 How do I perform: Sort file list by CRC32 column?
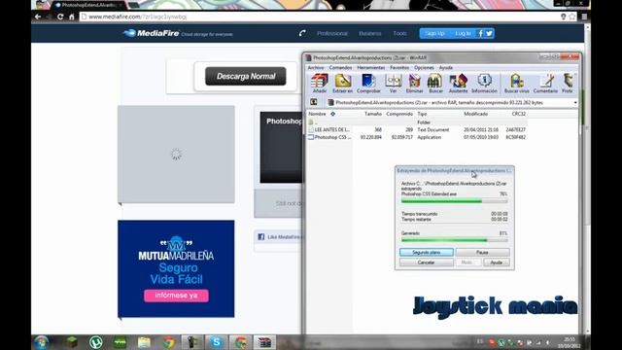[x=518, y=114]
